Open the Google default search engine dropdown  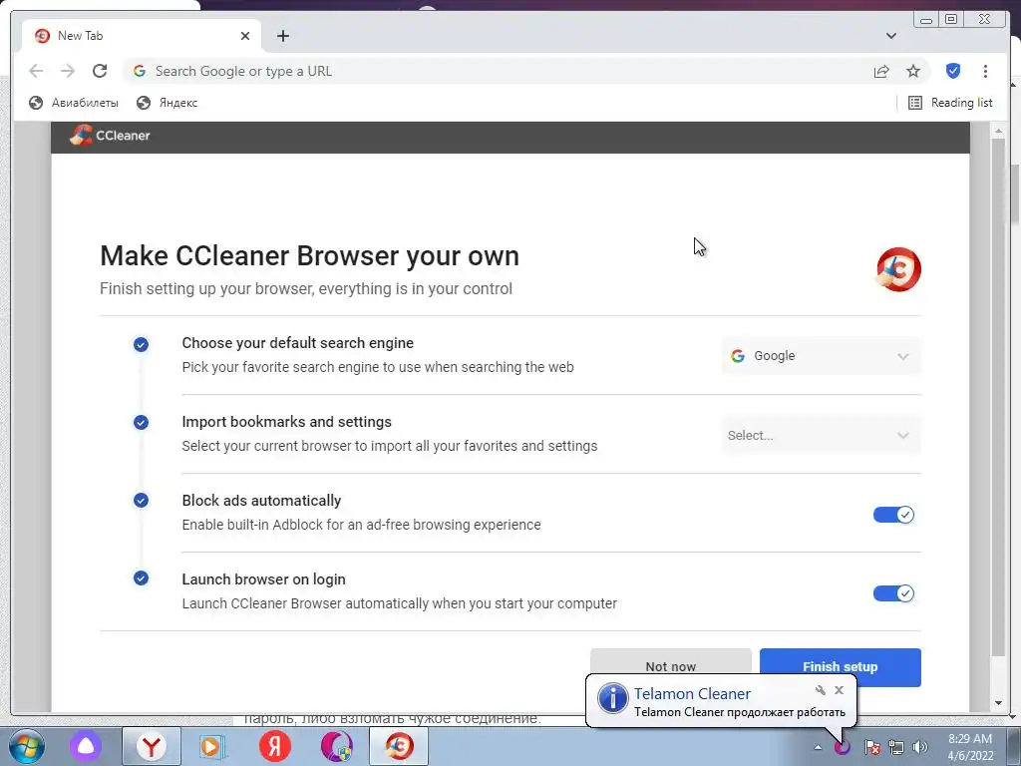click(821, 356)
